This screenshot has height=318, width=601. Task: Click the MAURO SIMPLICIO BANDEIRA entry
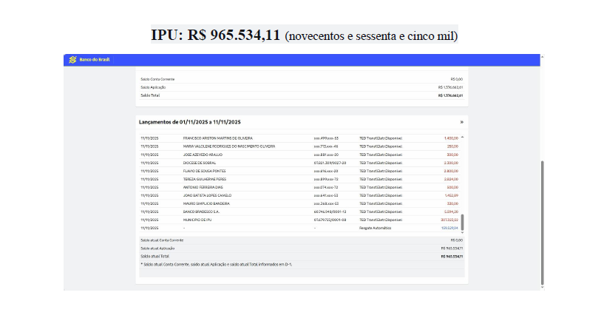click(206, 203)
